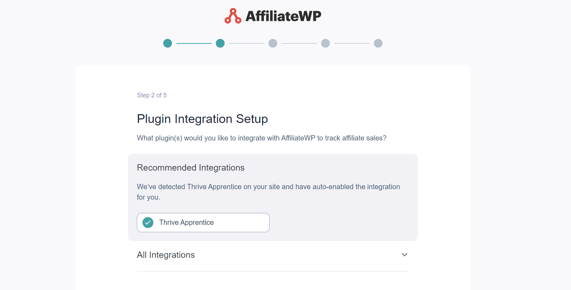Jump to the fourth step dot
571x290 pixels.
coord(326,43)
